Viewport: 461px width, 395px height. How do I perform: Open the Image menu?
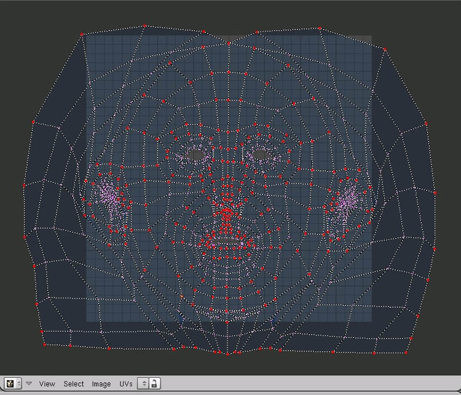(101, 384)
